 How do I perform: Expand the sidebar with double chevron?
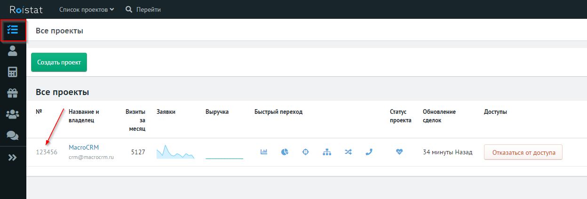click(x=13, y=158)
